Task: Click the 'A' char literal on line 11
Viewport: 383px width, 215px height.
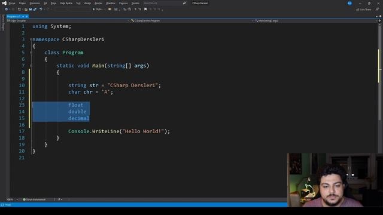Action: 106,92
